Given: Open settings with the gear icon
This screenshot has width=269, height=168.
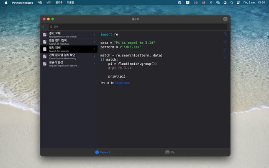Looking at the screenshot, I should coord(225,19).
